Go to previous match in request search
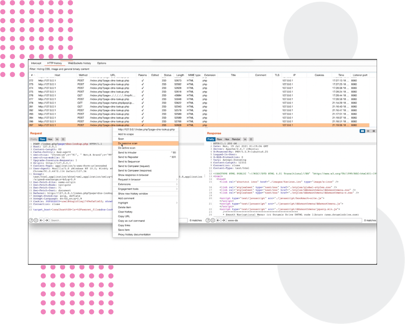The height and width of the screenshot is (324, 405). [41, 220]
